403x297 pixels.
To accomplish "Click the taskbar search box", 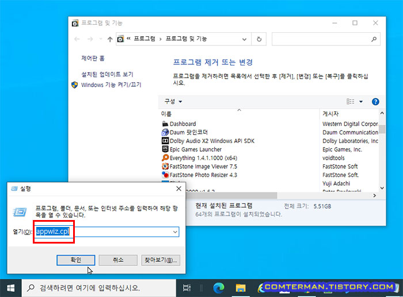I will [x=99, y=288].
